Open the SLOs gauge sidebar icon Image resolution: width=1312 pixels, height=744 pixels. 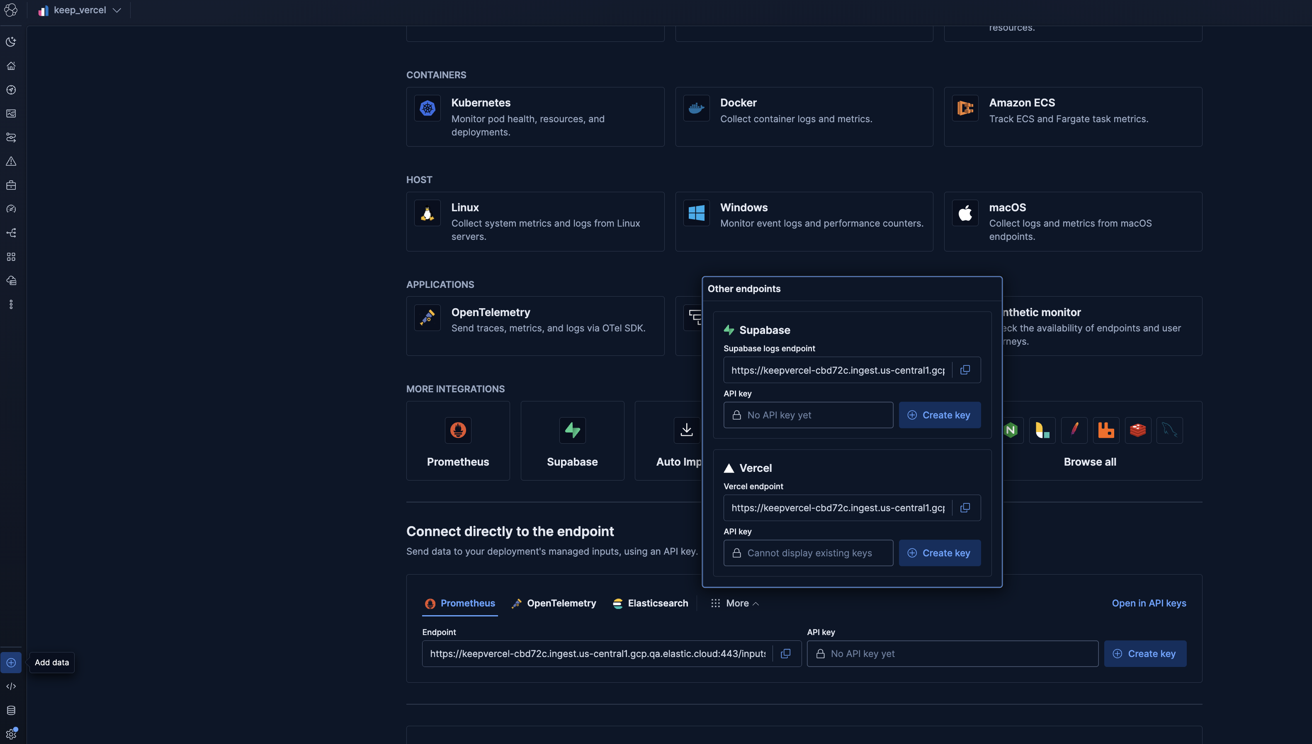[11, 209]
